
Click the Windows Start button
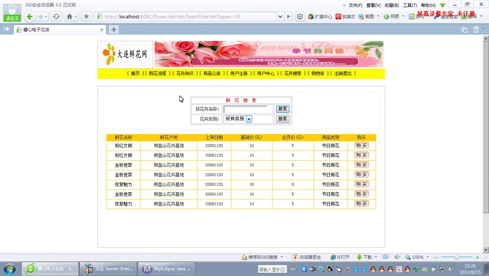[x=9, y=269]
